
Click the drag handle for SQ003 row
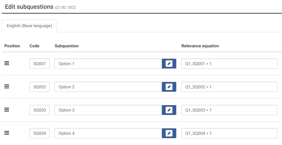point(7,110)
